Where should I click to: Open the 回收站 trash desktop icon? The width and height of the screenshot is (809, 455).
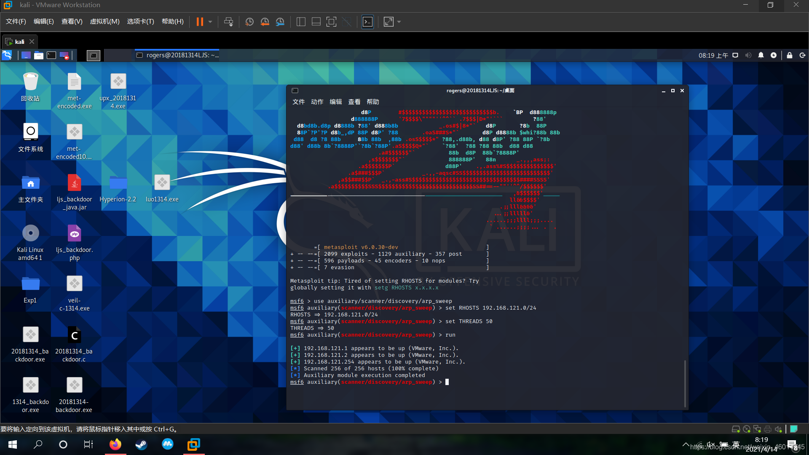point(30,87)
